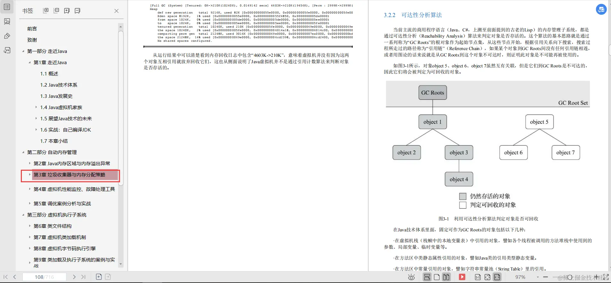Add a new bookmark with the bookmark-plus icon
Image resolution: width=611 pixels, height=283 pixels.
67,11
